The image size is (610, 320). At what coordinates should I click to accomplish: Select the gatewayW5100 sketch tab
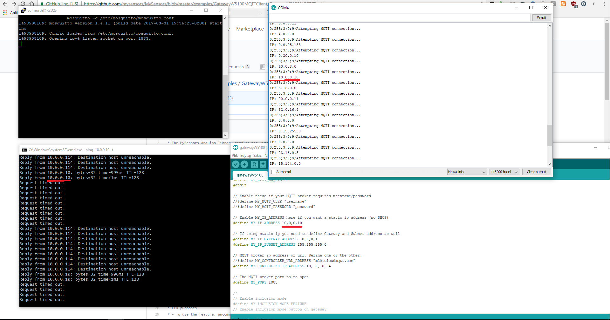[x=250, y=175]
